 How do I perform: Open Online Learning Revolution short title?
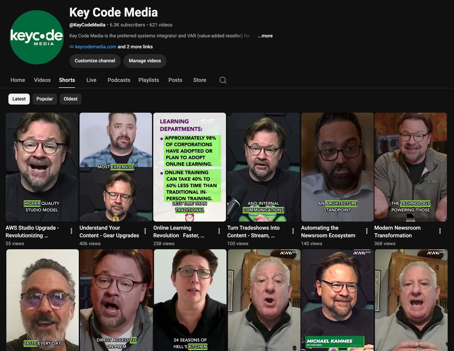(x=179, y=232)
